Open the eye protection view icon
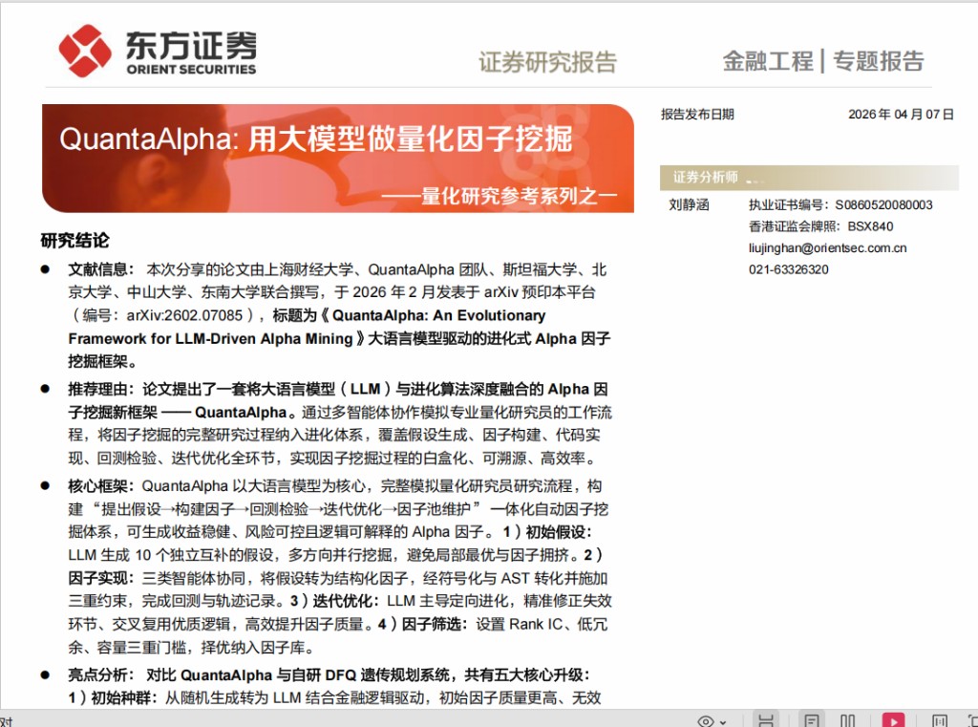Image resolution: width=978 pixels, height=727 pixels. point(705,720)
